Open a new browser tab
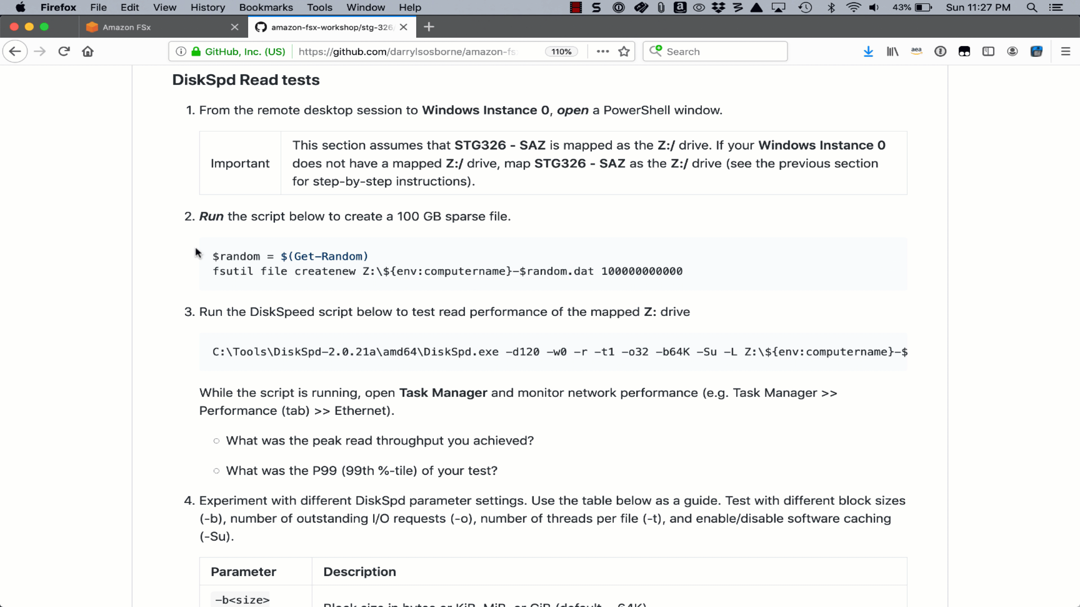Screen dimensions: 1080x607 click(428, 27)
